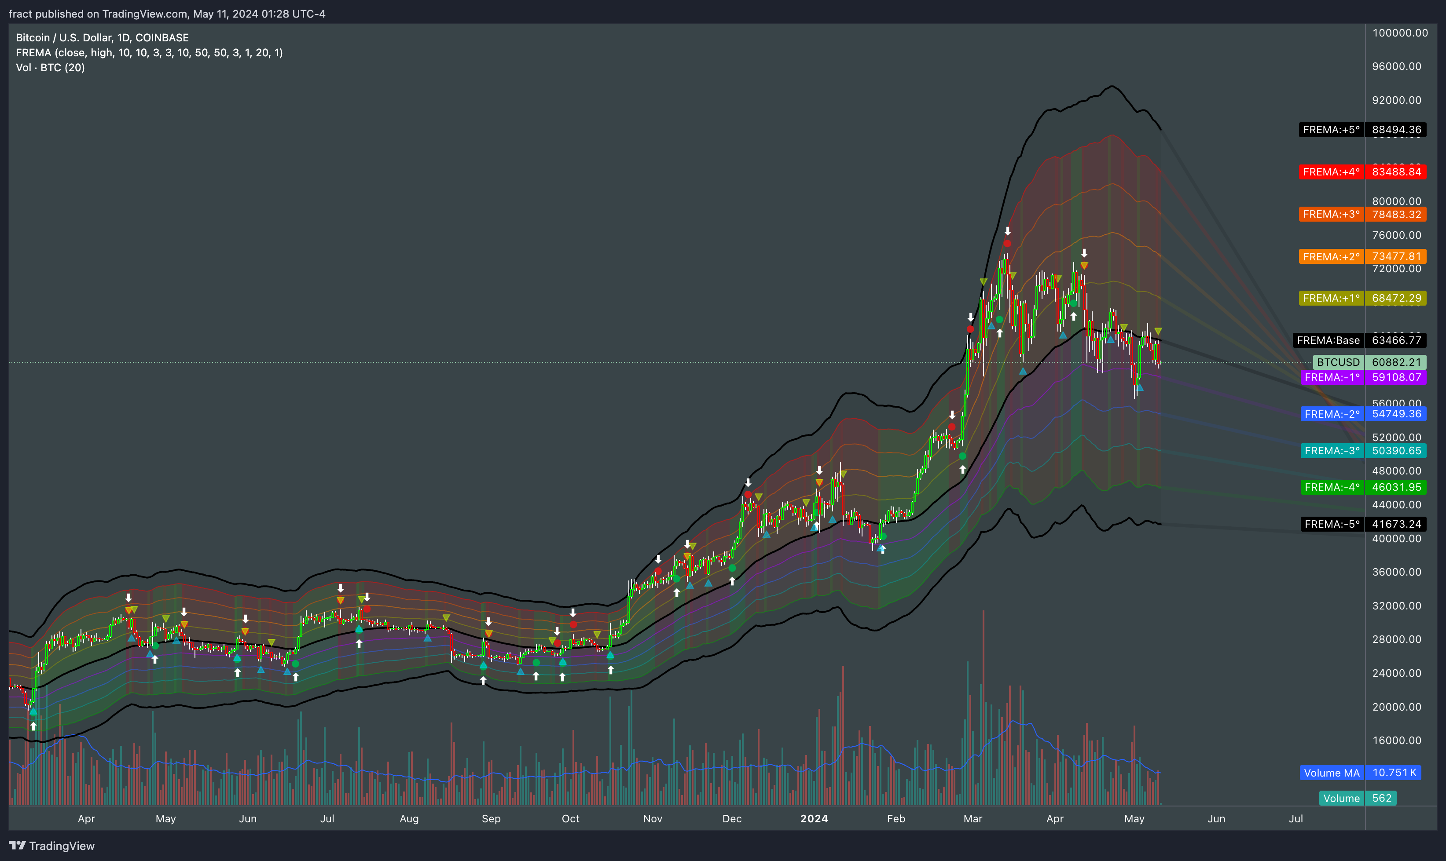Click the Mar label on time axis
The height and width of the screenshot is (861, 1446).
pyautogui.click(x=973, y=819)
